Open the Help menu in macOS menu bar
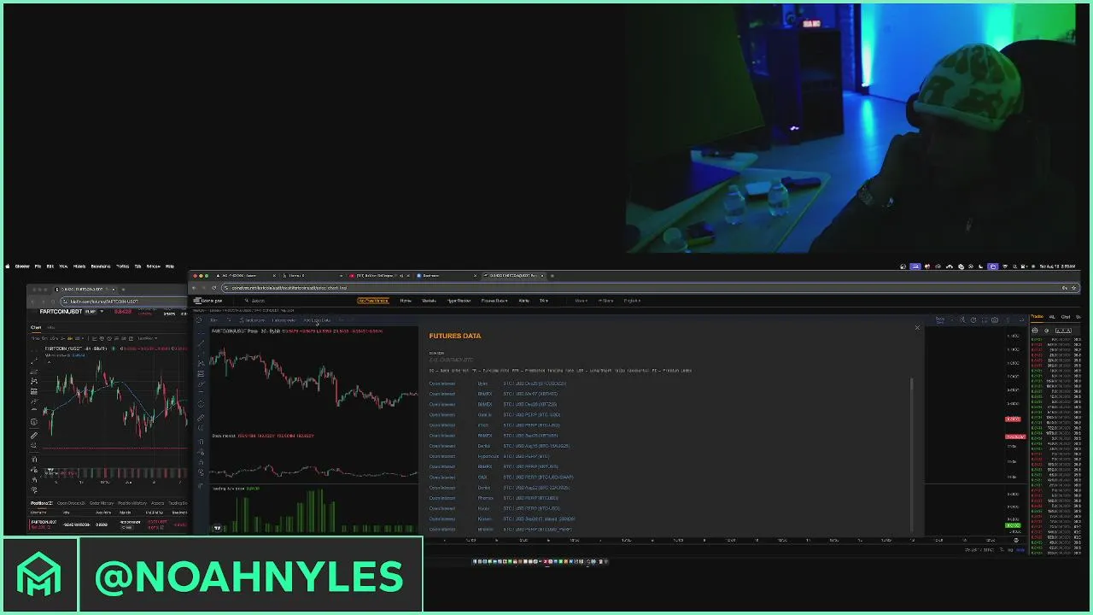The height and width of the screenshot is (615, 1093). (x=170, y=266)
